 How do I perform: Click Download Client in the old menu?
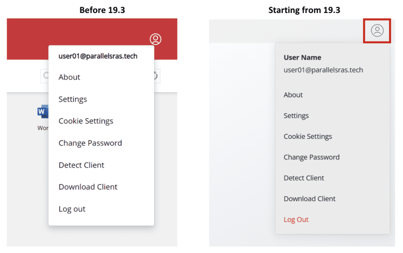(x=88, y=187)
